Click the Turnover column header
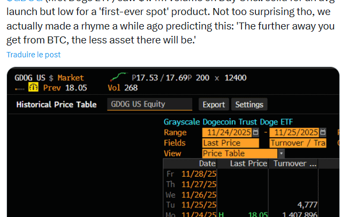This screenshot has width=349, height=217. [x=295, y=163]
